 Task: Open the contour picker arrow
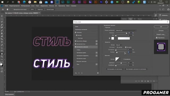(120, 59)
